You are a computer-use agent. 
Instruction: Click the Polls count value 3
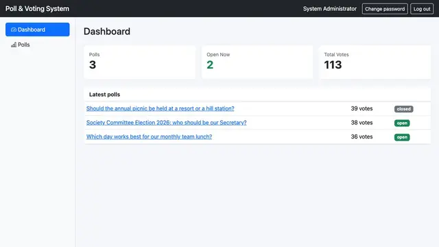93,65
